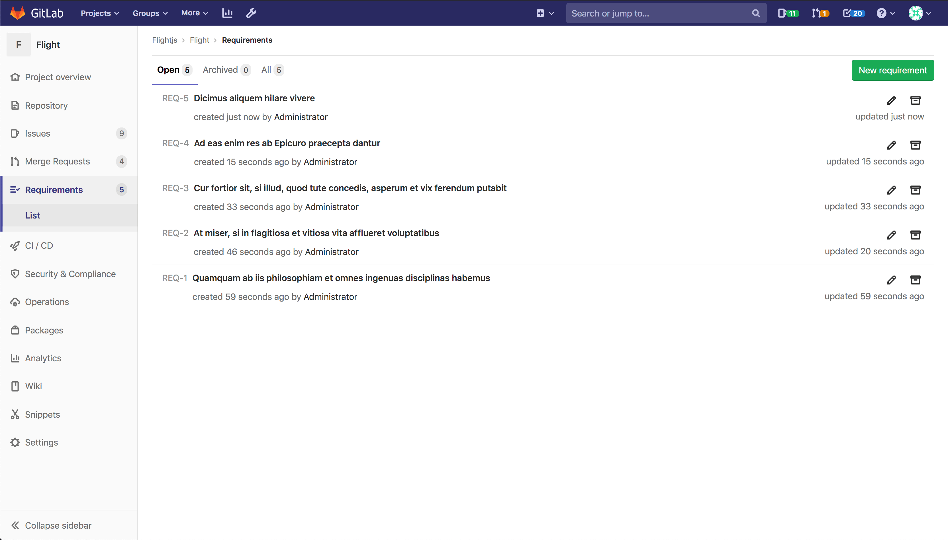This screenshot has height=540, width=948.
Task: Expand the new item plus dropdown
Action: click(x=544, y=13)
